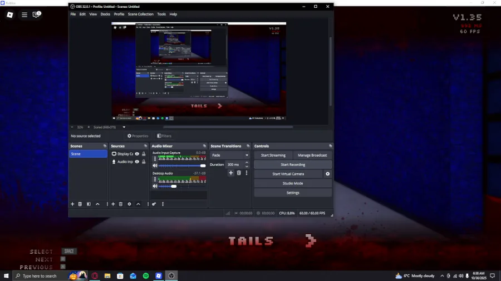Open the Scene Collection menu
Image resolution: width=501 pixels, height=281 pixels.
click(x=141, y=14)
